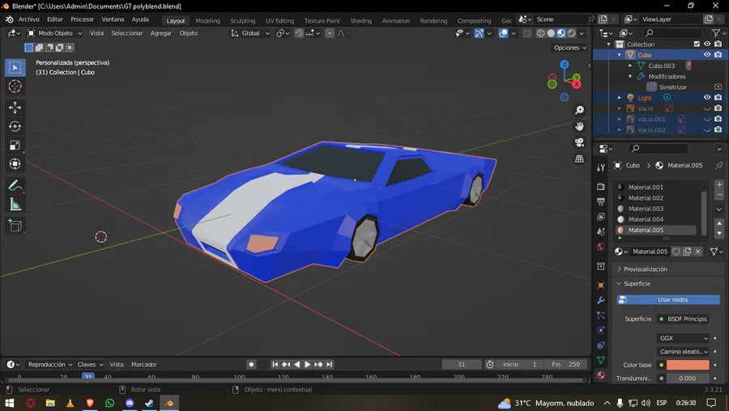The image size is (729, 411).
Task: Toggle auto keying record button
Action: 252,365
